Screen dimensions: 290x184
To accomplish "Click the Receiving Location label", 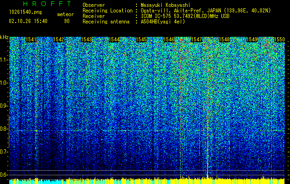I will coord(107,11).
